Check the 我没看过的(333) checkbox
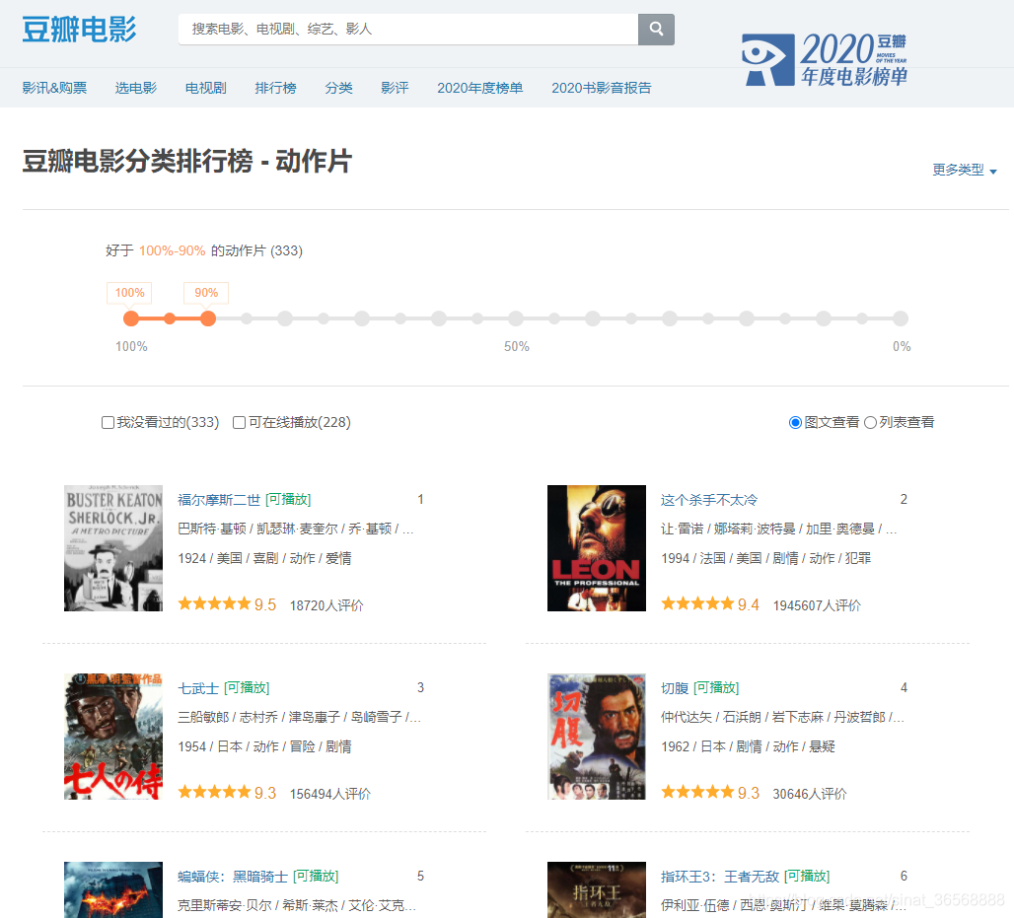 click(x=108, y=422)
